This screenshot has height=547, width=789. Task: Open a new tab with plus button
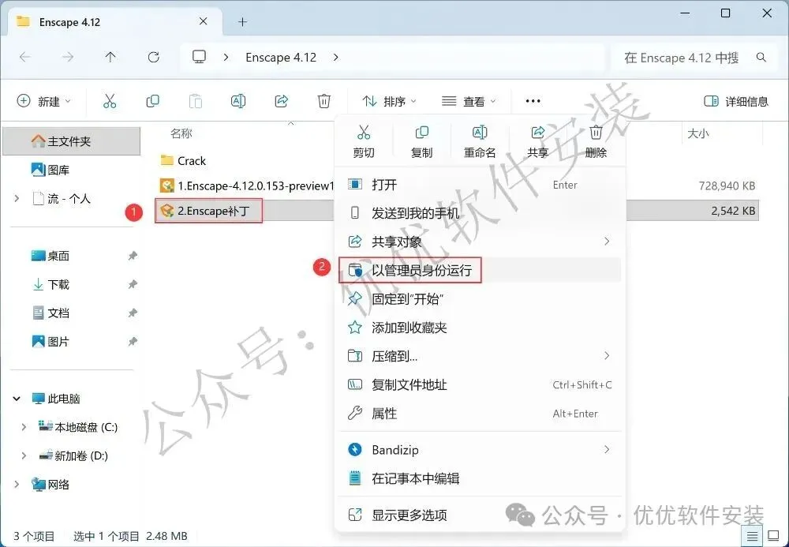point(242,21)
